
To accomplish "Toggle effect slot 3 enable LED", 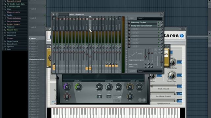I will [x=159, y=29].
